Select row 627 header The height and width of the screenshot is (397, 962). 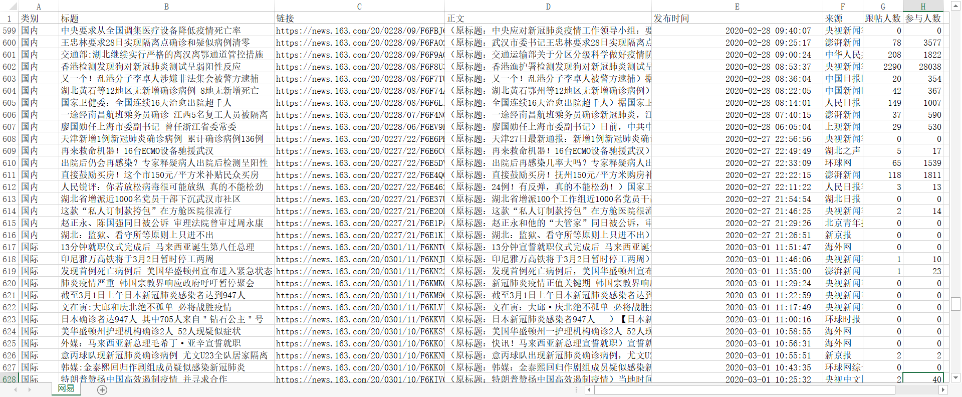[10, 367]
